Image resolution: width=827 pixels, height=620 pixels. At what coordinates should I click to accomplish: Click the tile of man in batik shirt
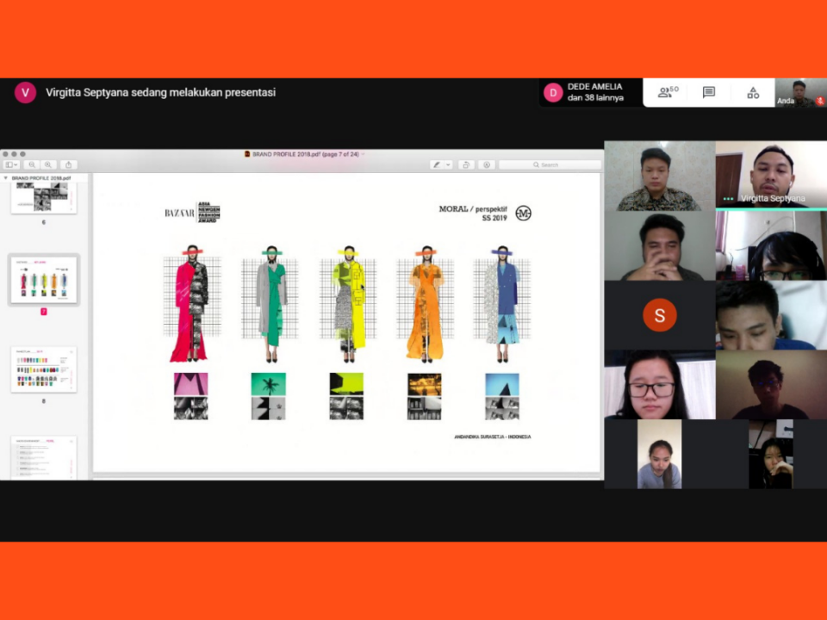(659, 176)
